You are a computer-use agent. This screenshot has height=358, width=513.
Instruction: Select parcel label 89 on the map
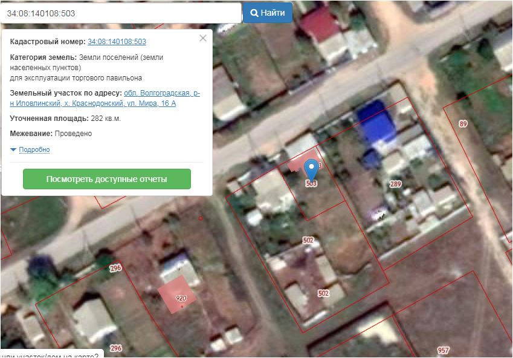(463, 124)
